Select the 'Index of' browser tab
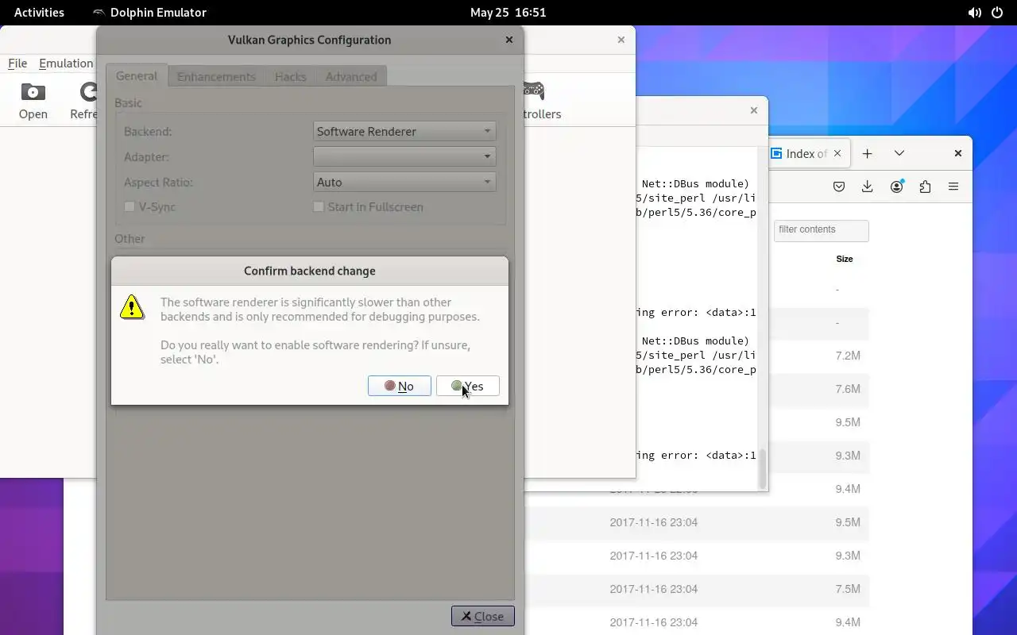Screen dimensions: 1017x635 pyautogui.click(x=807, y=153)
